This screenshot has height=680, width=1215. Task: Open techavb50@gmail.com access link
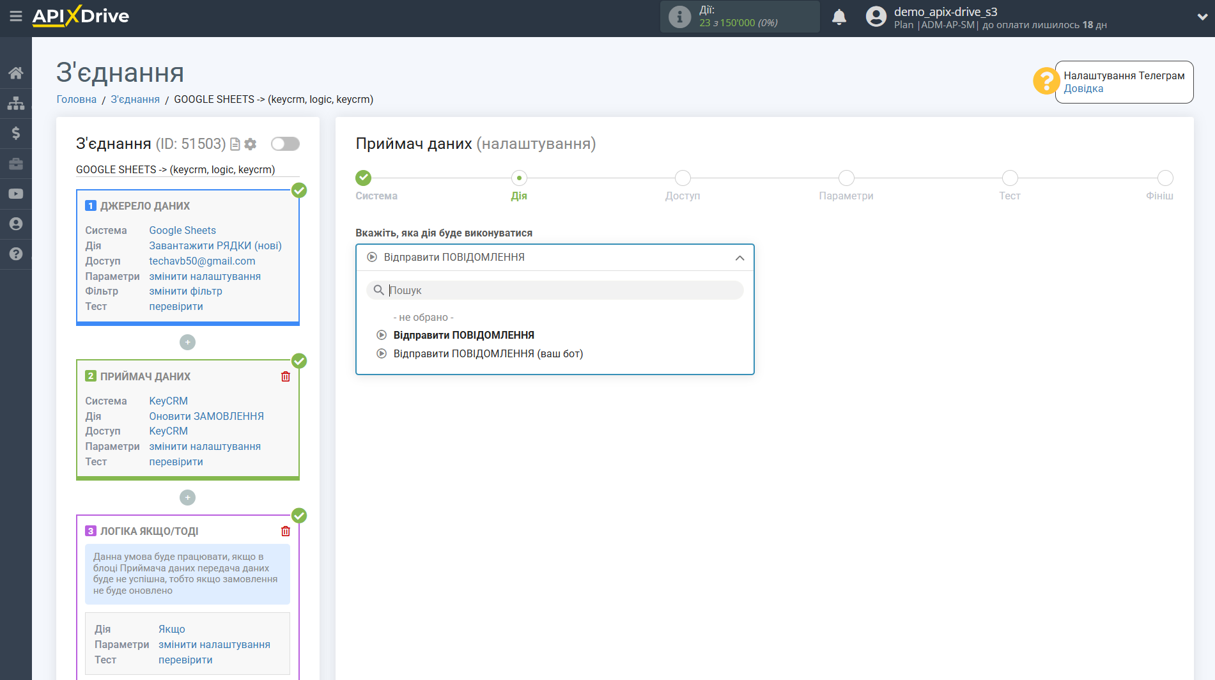click(202, 261)
